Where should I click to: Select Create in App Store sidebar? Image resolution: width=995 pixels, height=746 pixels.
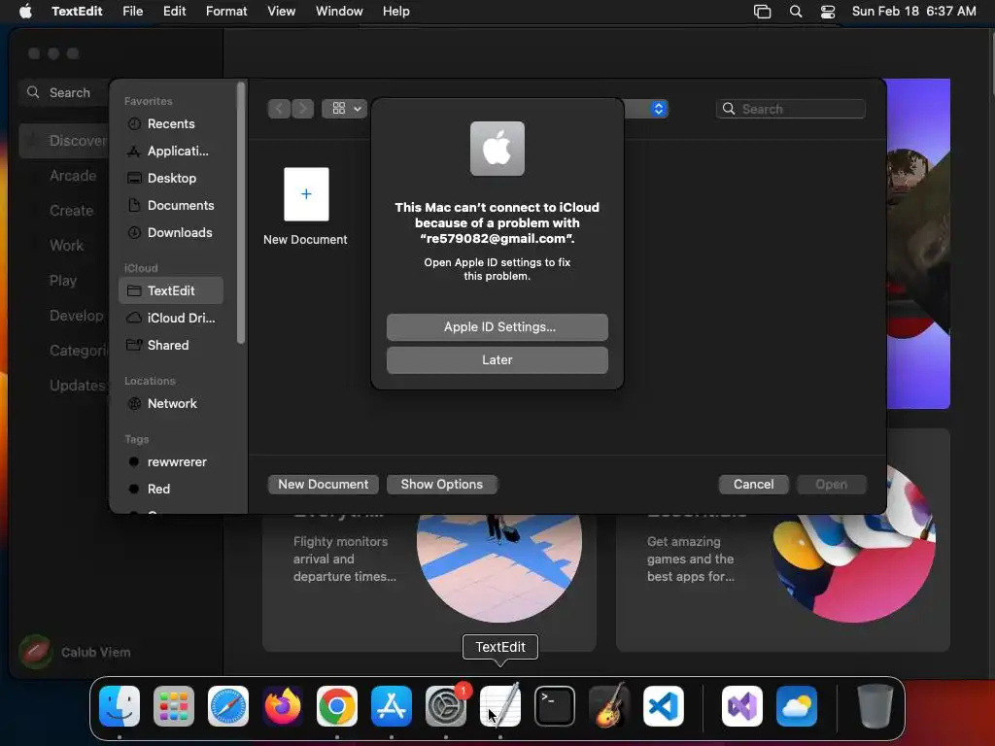[71, 211]
